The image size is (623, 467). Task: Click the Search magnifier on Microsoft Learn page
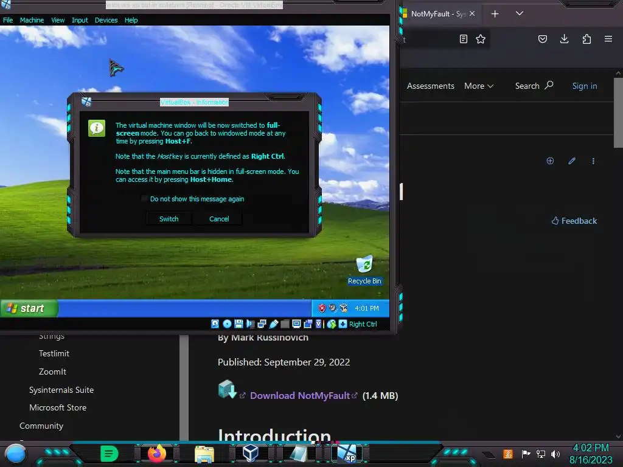[x=549, y=85]
